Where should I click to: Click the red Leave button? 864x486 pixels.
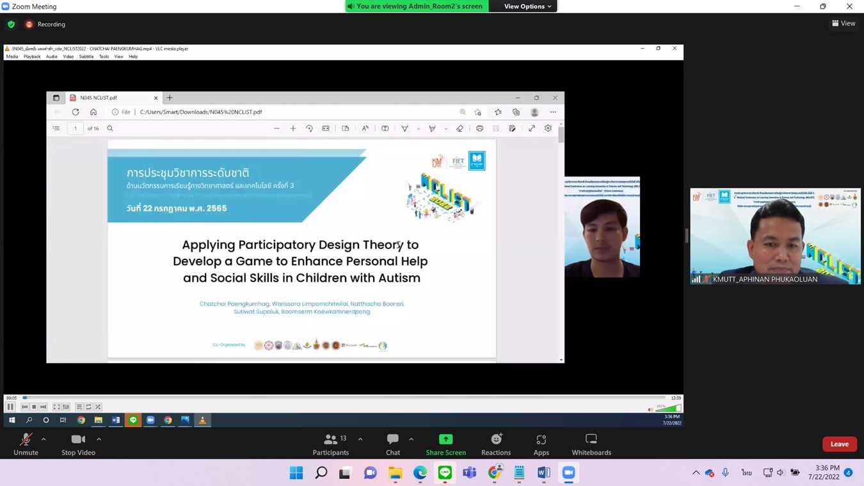[x=839, y=444]
